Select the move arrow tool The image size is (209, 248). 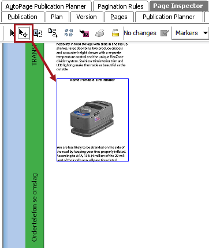pos(23,33)
